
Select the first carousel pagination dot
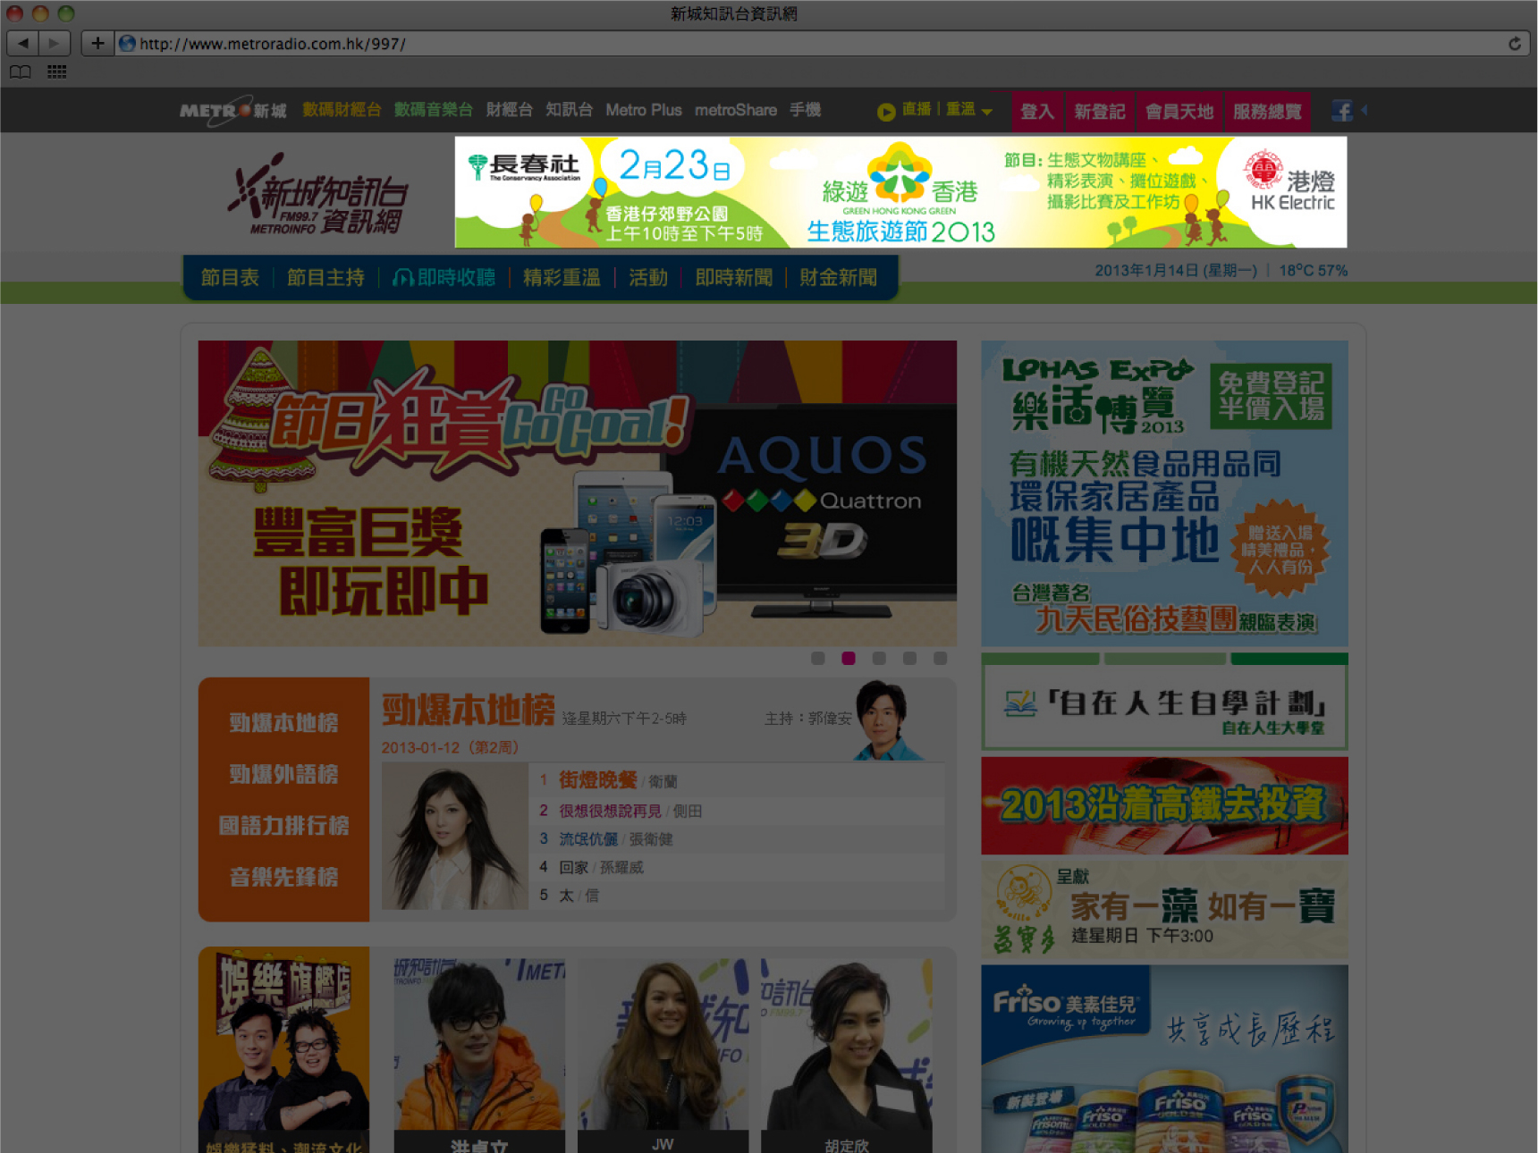(x=817, y=659)
